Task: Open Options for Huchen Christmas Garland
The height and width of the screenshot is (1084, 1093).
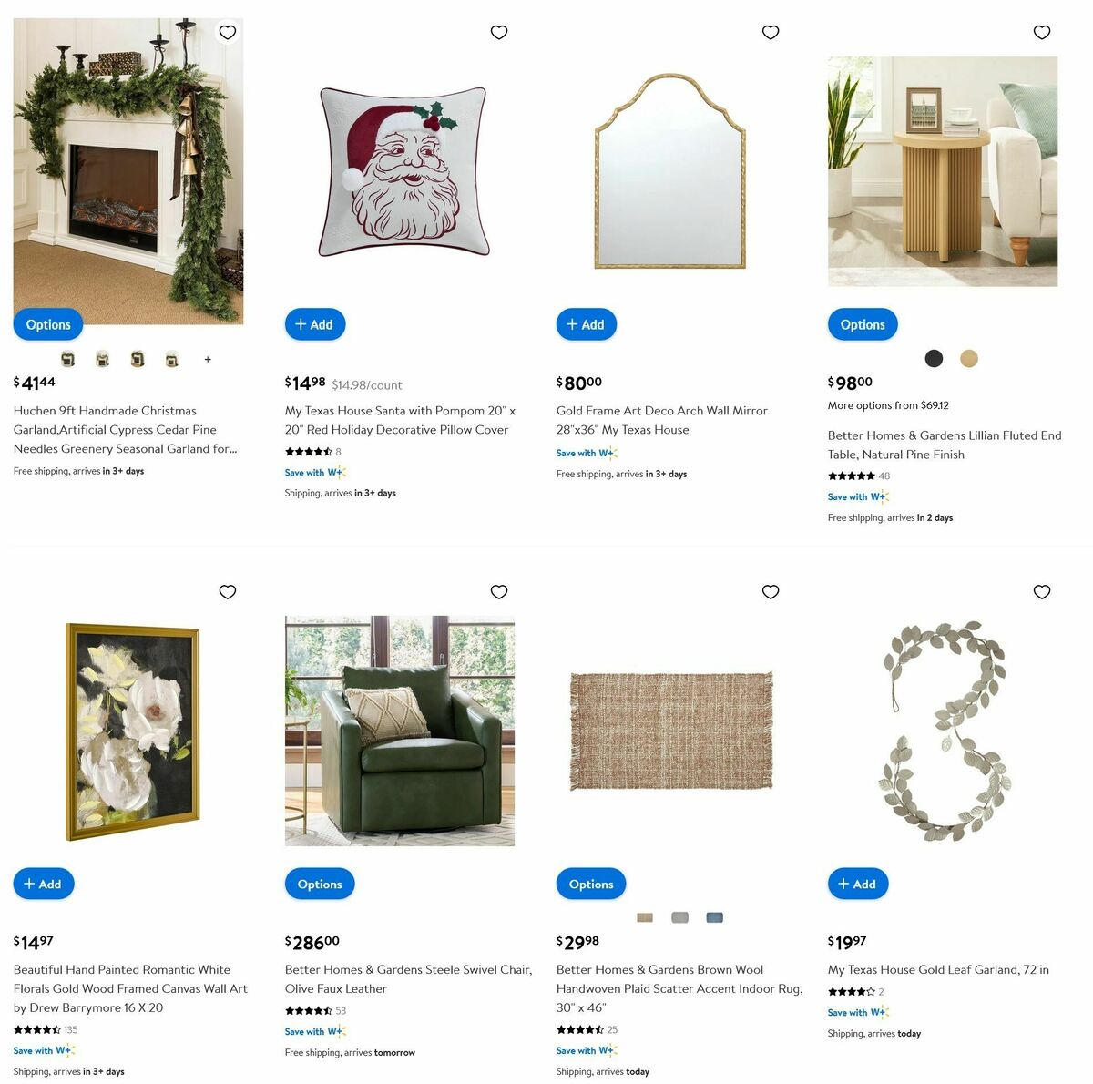Action: point(48,324)
